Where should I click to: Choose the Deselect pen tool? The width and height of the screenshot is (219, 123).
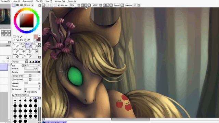click(x=35, y=51)
